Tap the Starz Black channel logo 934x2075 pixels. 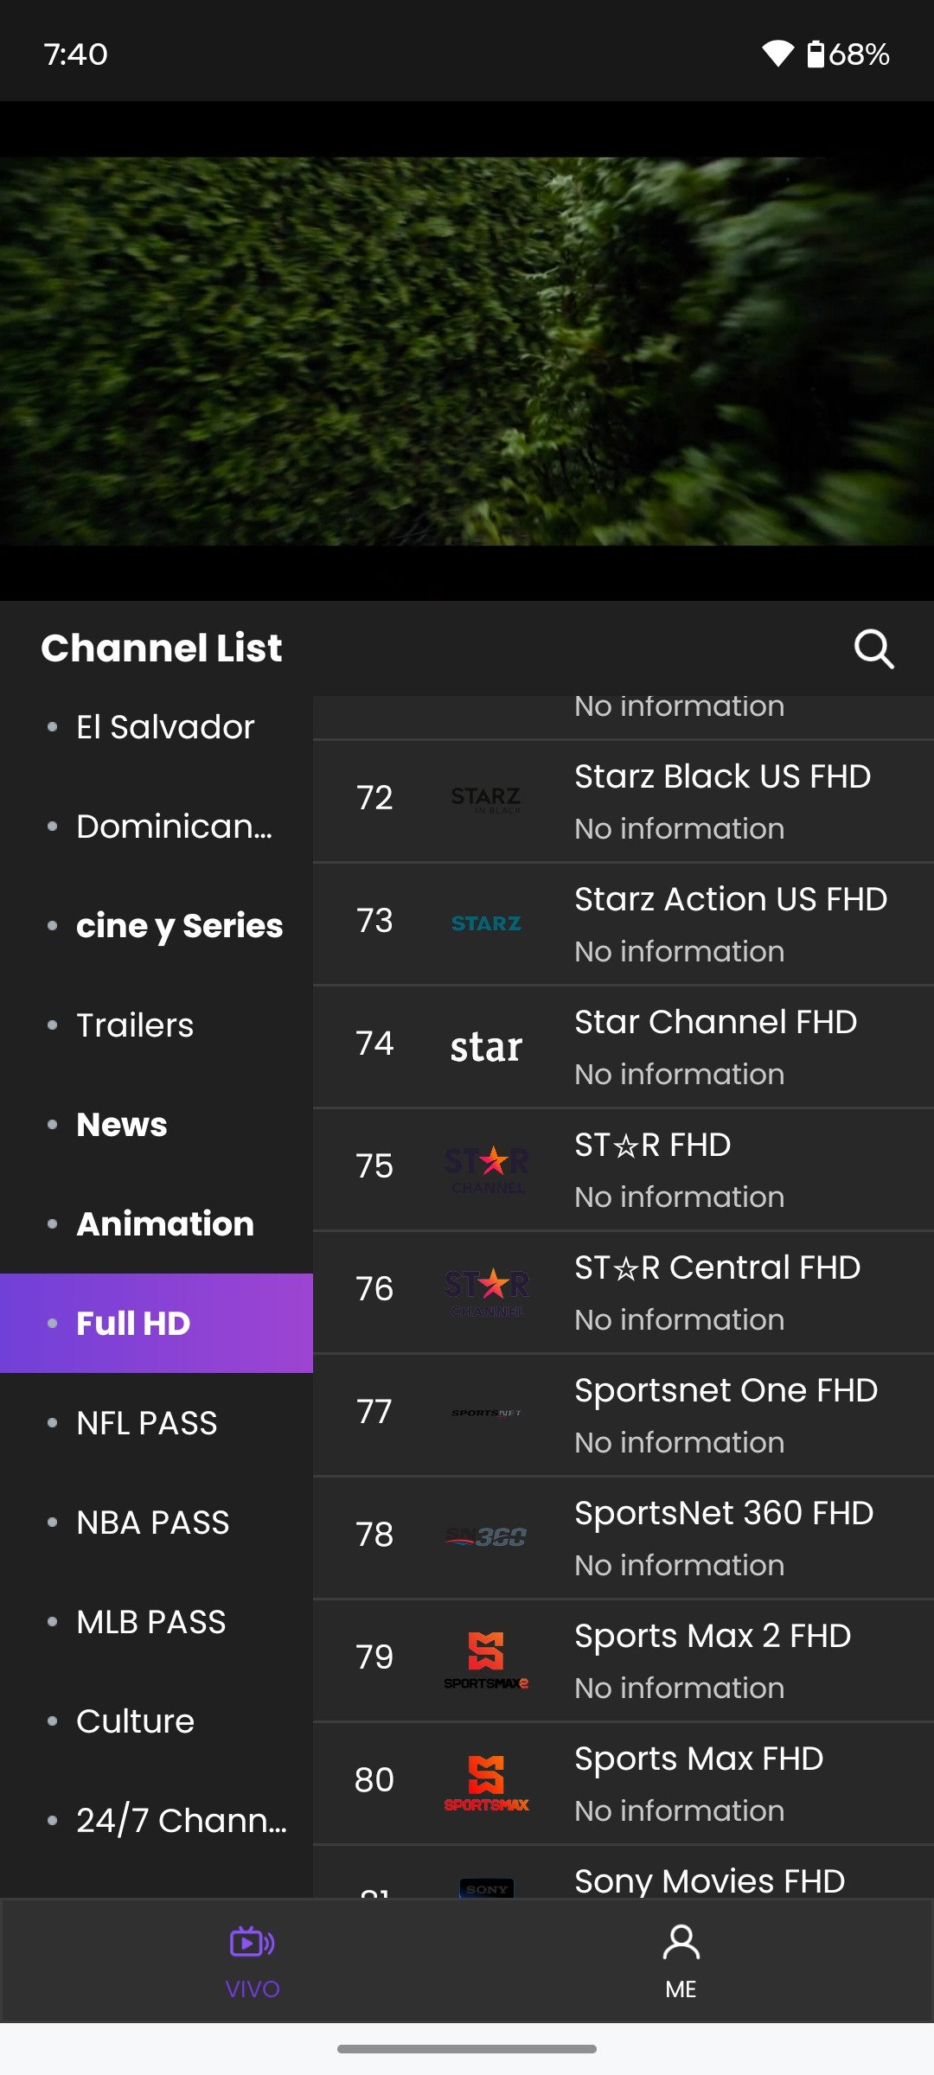tap(486, 799)
